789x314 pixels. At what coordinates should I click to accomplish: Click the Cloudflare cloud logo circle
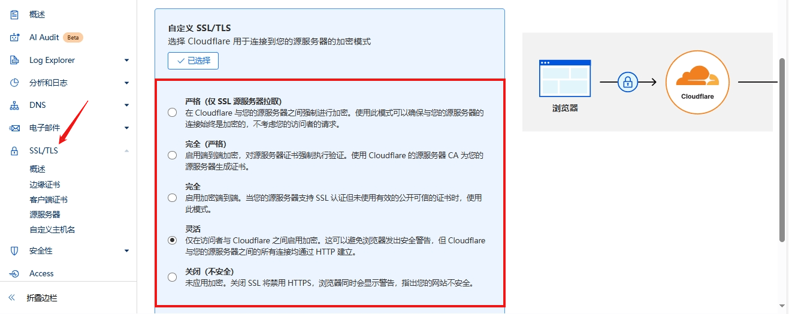point(697,81)
